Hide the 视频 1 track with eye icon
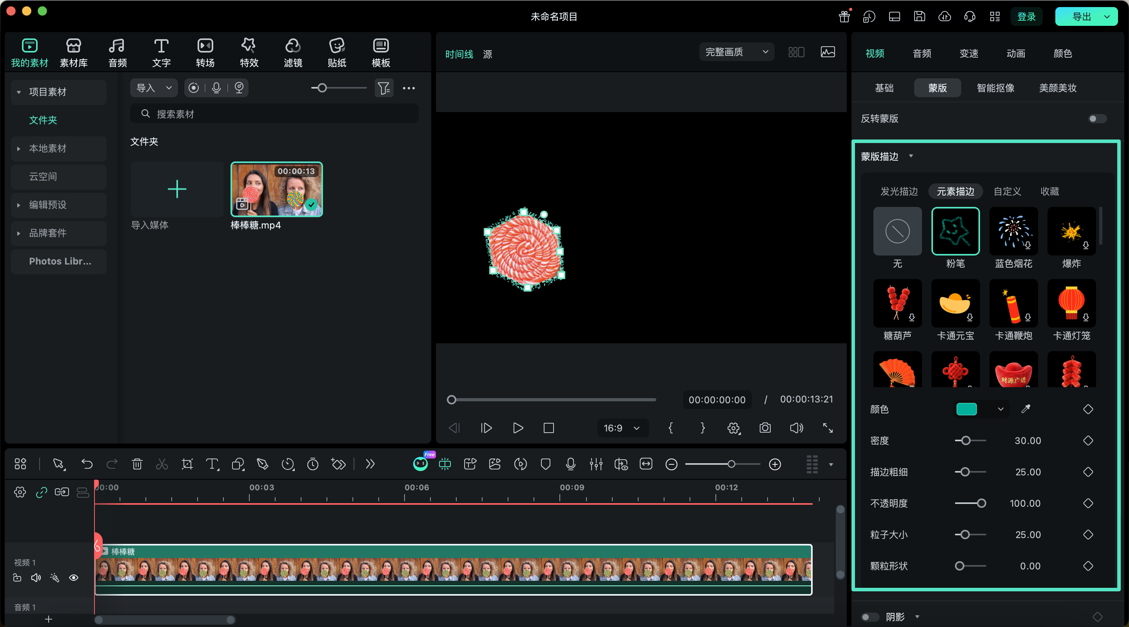The height and width of the screenshot is (627, 1129). pyautogui.click(x=74, y=578)
